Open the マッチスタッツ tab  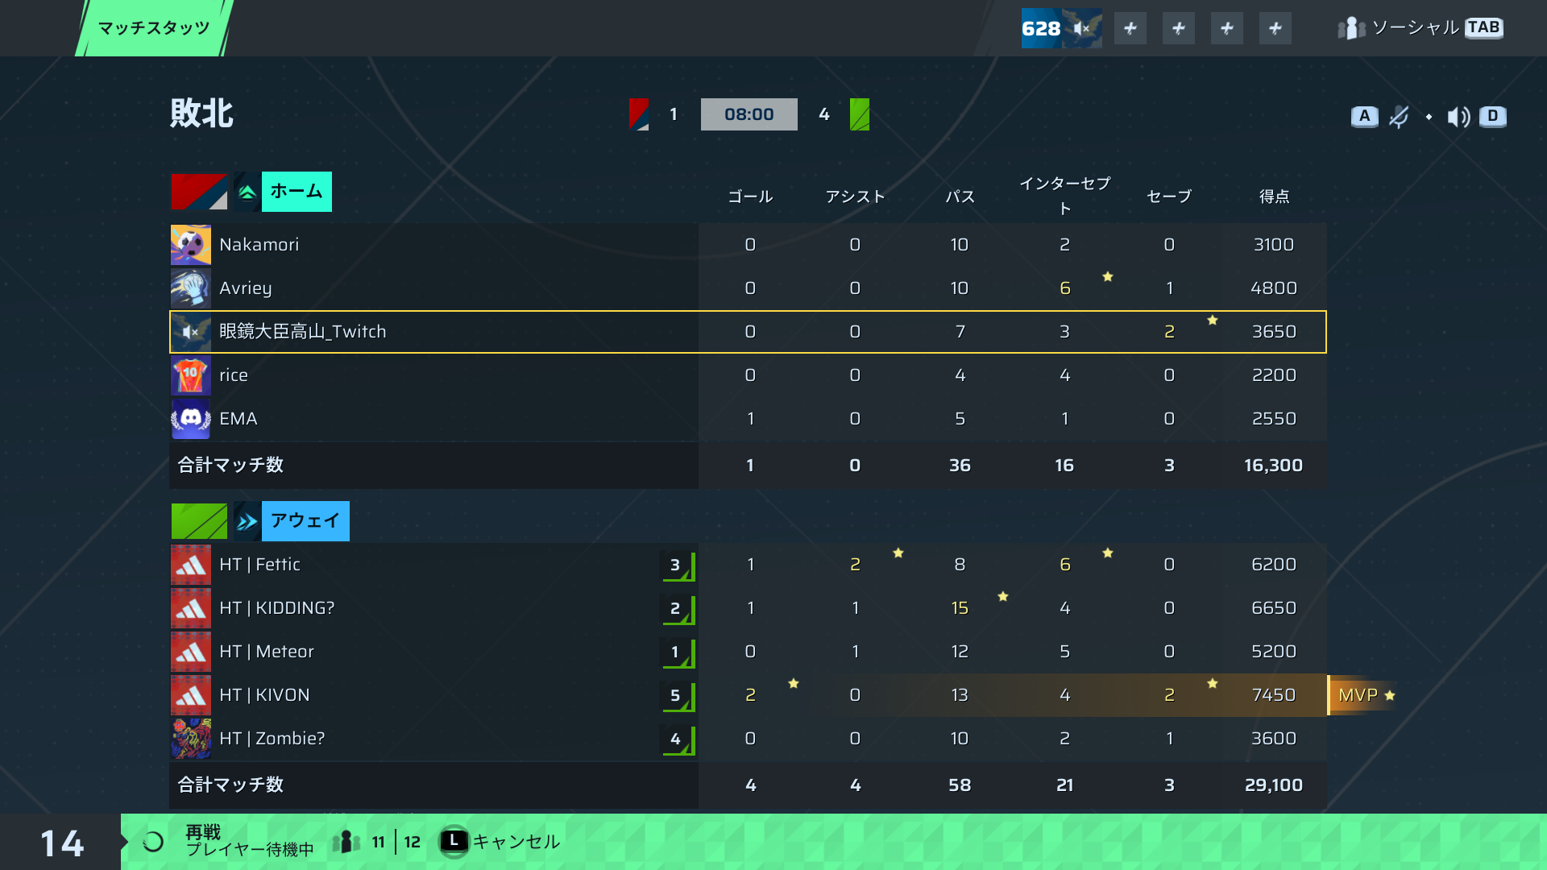point(154,28)
